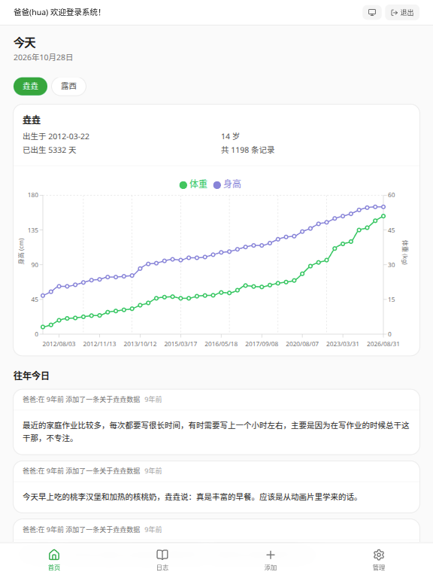The width and height of the screenshot is (433, 578).
Task: Open the note about 家庭作业比较多
Action: point(216,422)
